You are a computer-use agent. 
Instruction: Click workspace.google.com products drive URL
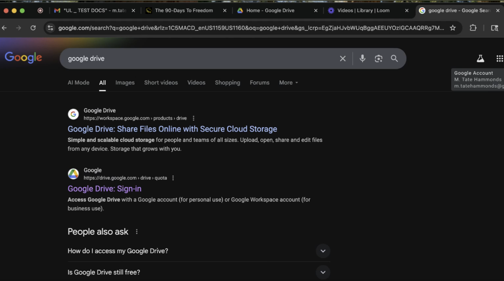pos(135,118)
